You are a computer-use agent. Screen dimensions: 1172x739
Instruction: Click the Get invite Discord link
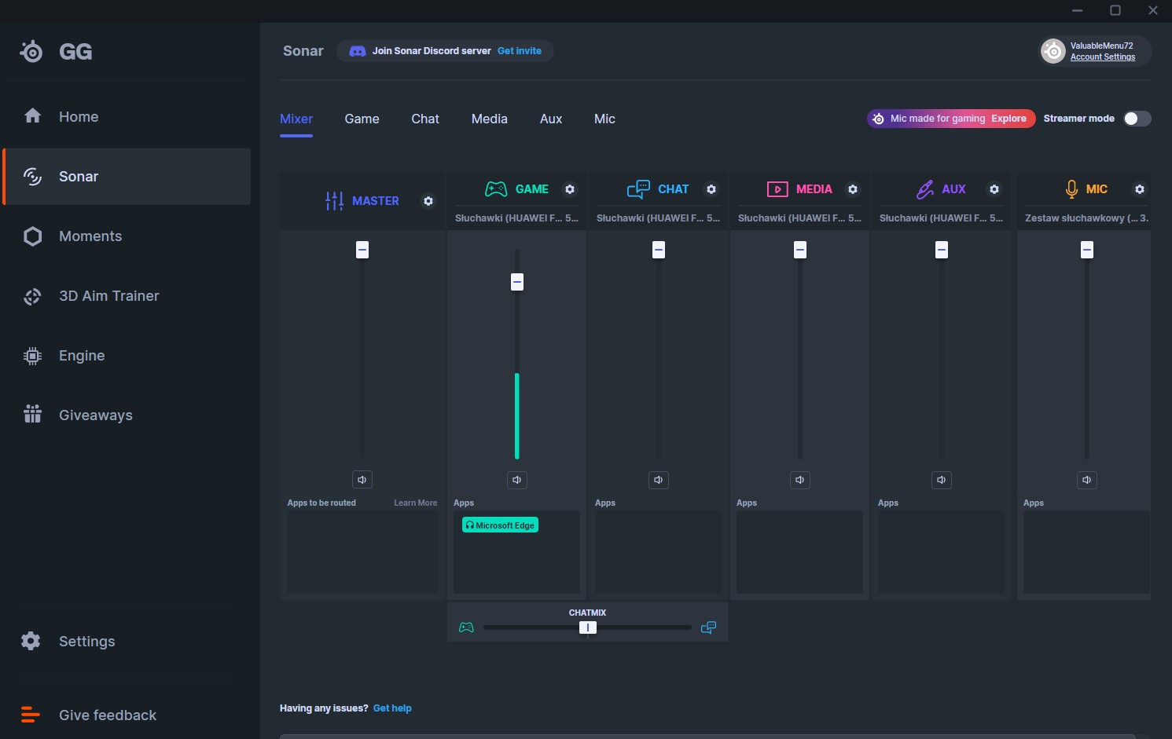[x=519, y=51]
